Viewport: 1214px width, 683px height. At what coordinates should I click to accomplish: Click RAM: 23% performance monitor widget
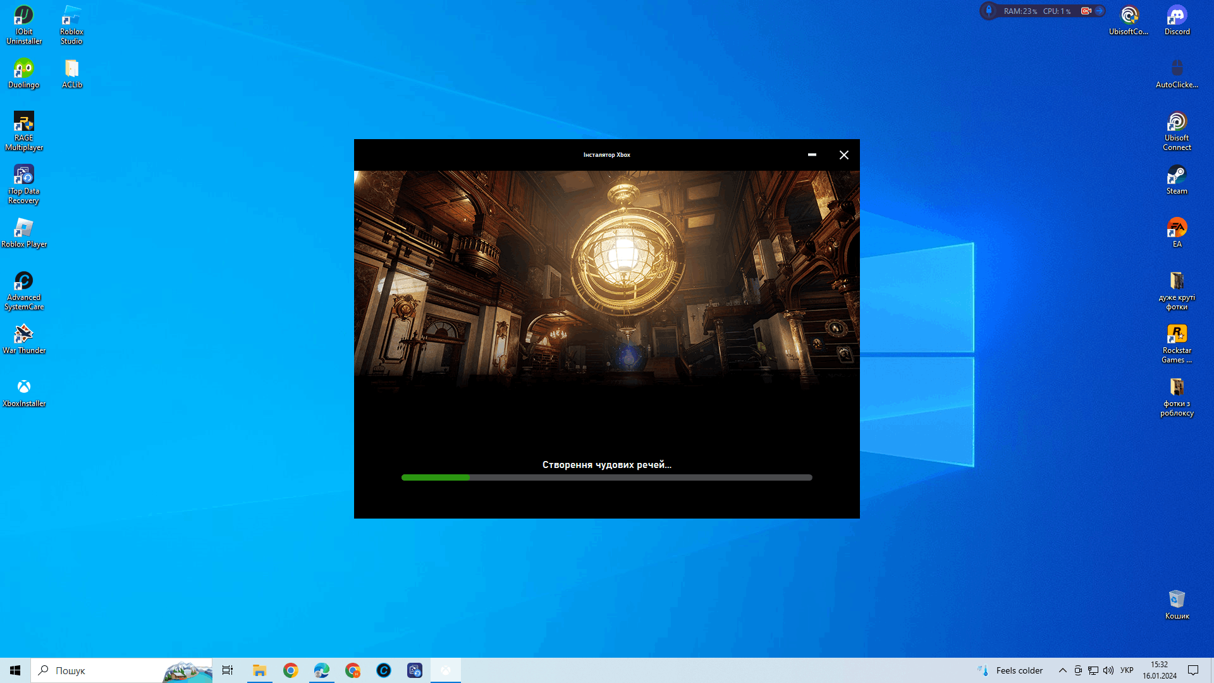click(1020, 11)
